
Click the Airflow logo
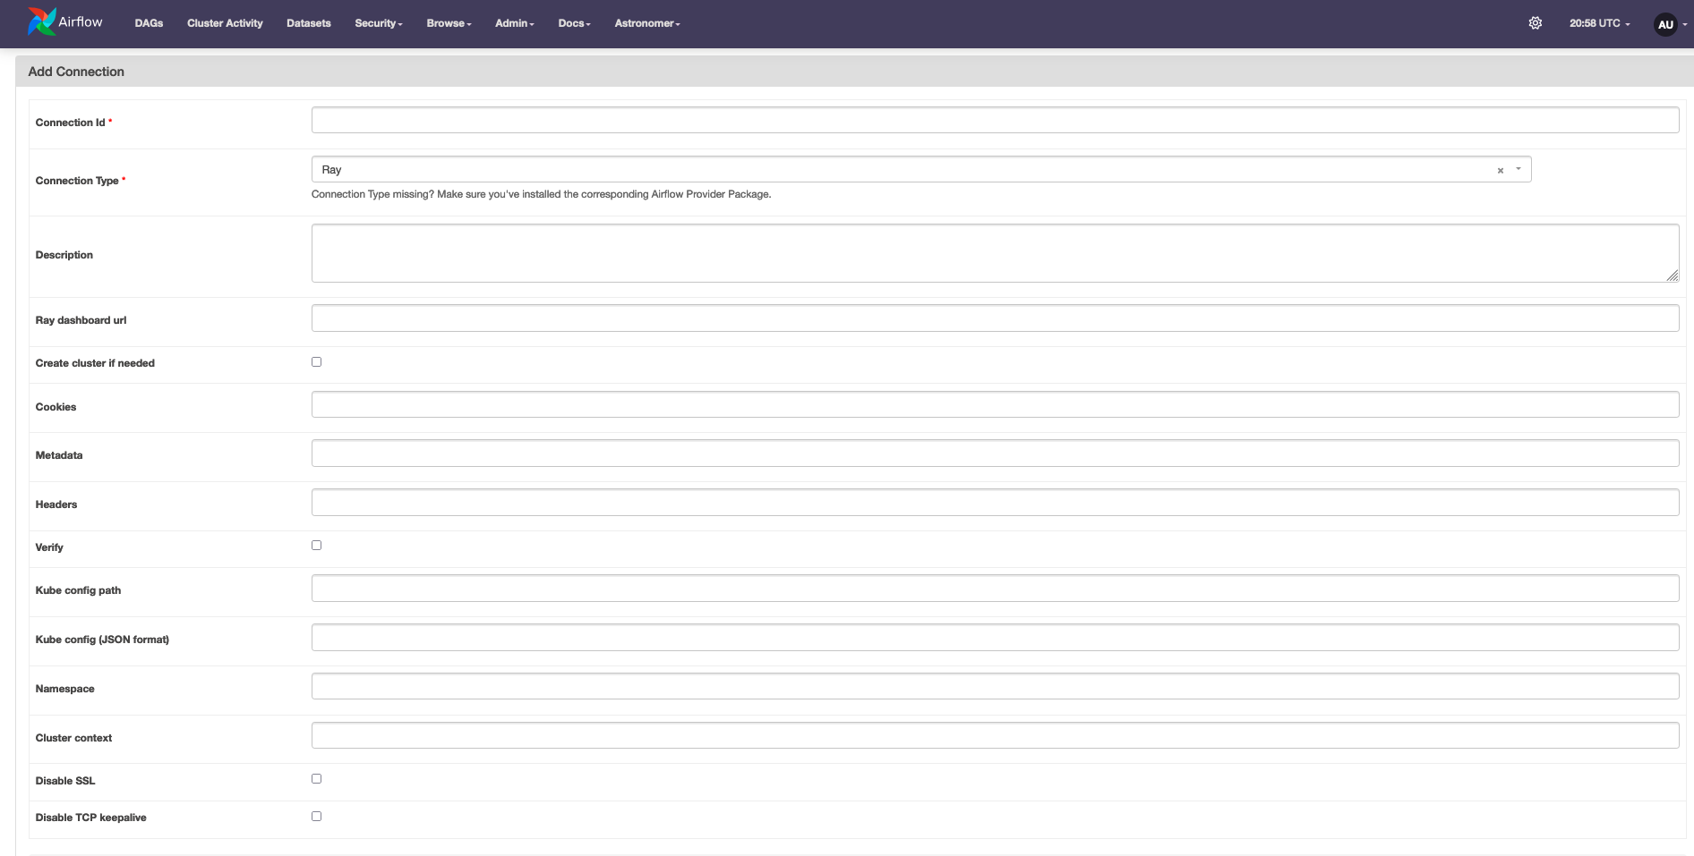[64, 22]
